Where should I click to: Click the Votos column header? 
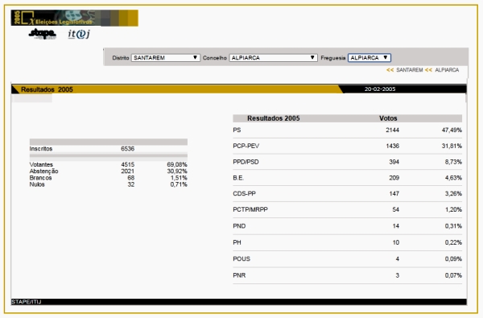[x=388, y=118]
